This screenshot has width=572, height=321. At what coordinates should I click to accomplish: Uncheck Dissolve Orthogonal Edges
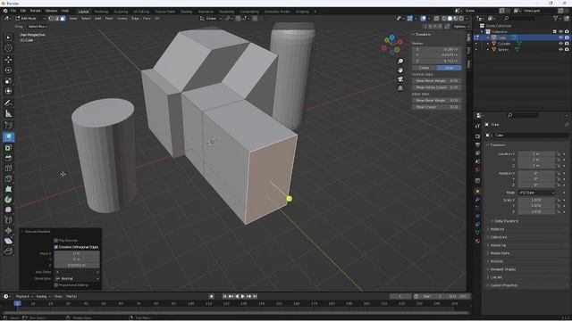tap(55, 247)
